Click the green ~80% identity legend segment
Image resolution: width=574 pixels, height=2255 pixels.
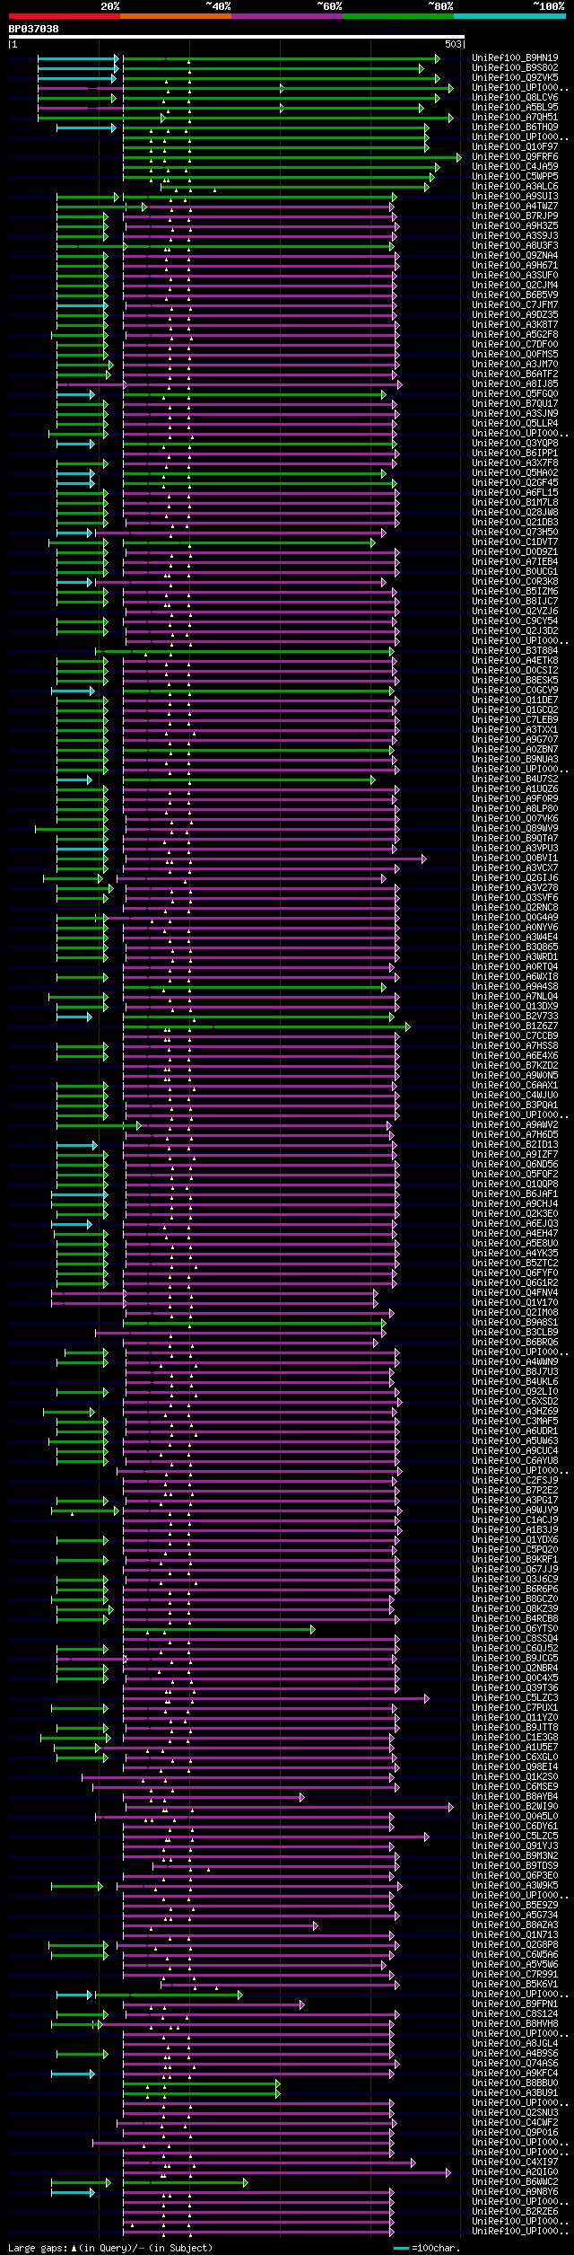[397, 16]
